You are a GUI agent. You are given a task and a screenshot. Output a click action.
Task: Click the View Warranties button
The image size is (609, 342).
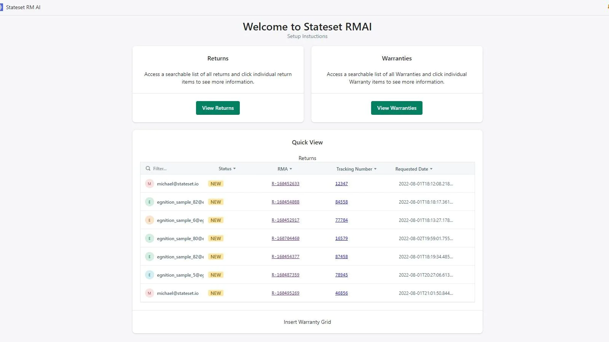[x=397, y=108]
